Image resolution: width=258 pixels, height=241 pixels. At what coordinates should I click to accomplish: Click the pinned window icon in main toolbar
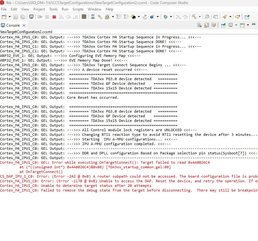point(247,17)
